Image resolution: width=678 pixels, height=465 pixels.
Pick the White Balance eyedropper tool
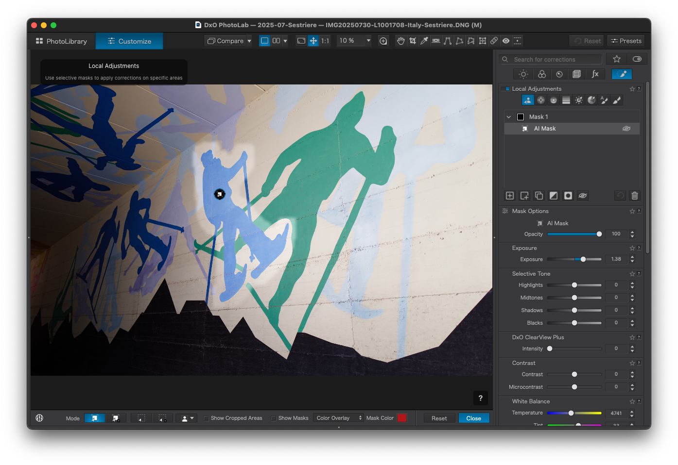pyautogui.click(x=424, y=41)
